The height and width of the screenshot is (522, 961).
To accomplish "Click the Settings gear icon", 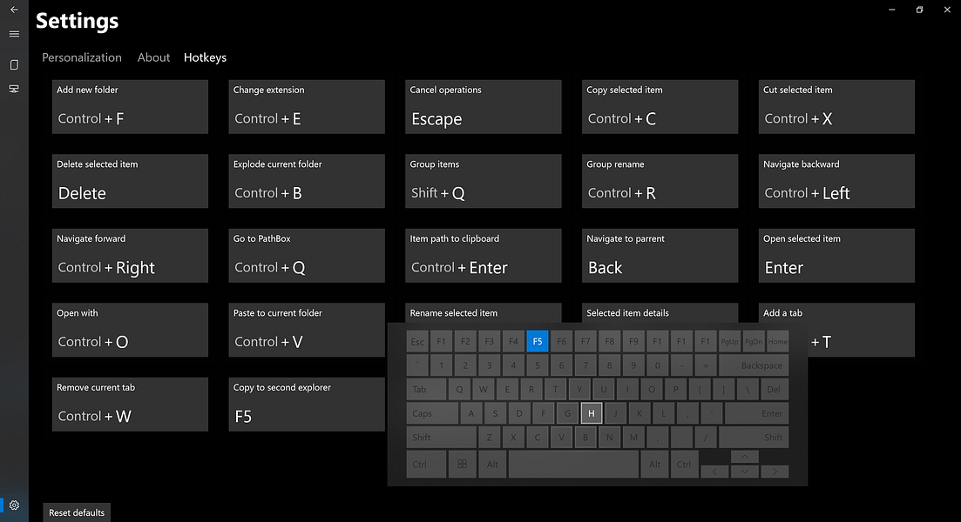I will coord(14,505).
